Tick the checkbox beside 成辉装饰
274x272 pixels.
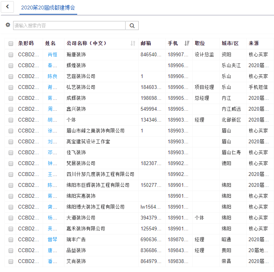tap(11, 98)
